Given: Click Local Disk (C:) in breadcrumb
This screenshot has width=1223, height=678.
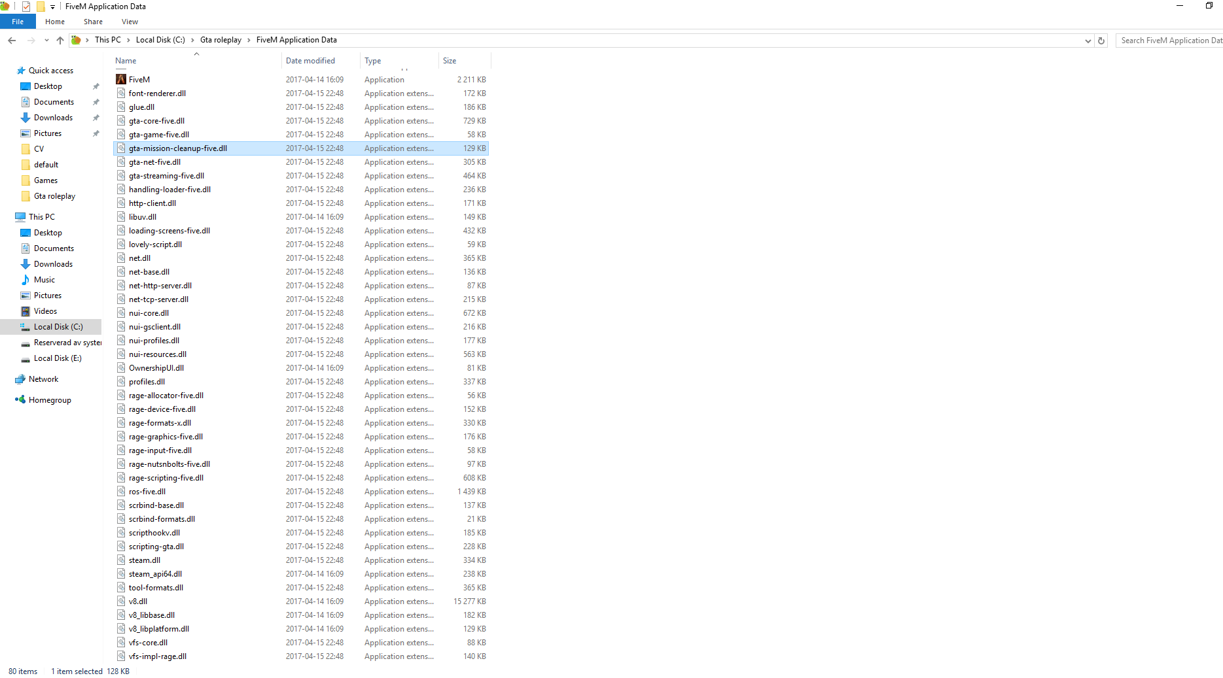Looking at the screenshot, I should [160, 40].
